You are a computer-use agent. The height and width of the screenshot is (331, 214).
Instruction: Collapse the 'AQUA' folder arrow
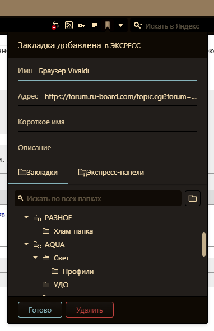(26, 244)
